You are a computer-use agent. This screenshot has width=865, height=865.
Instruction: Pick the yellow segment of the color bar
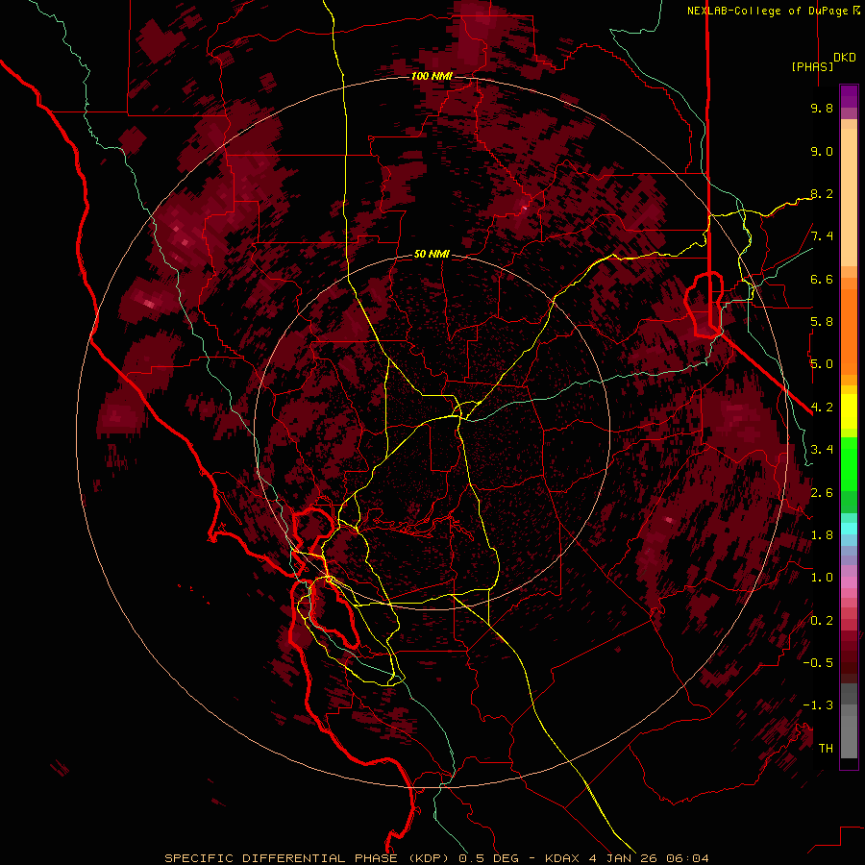click(849, 411)
